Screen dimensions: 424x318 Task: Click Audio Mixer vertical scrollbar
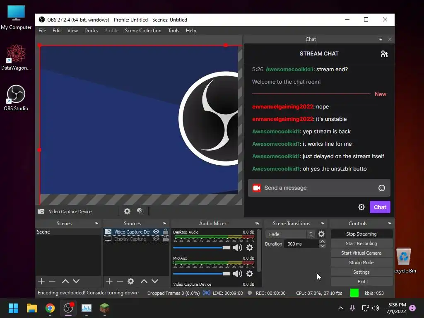click(259, 251)
